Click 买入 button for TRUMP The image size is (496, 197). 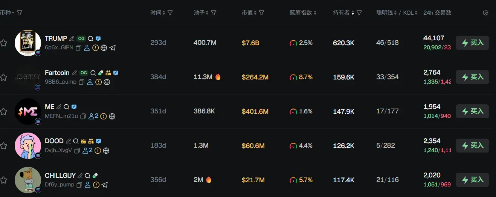(x=472, y=43)
